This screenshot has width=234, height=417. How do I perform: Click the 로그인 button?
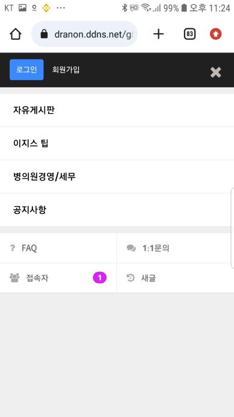coord(26,70)
